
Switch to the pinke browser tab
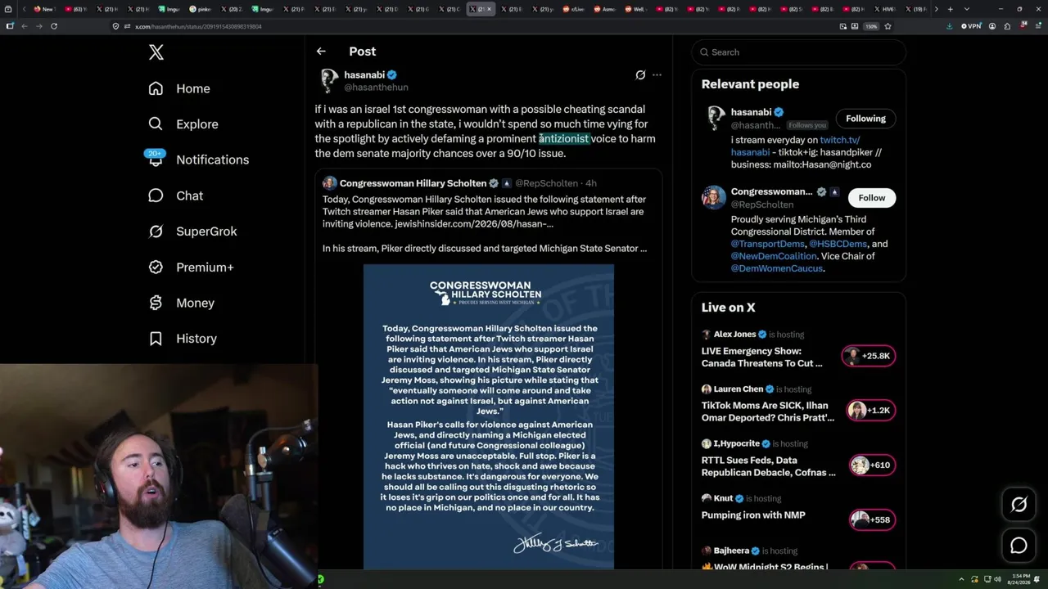click(201, 9)
